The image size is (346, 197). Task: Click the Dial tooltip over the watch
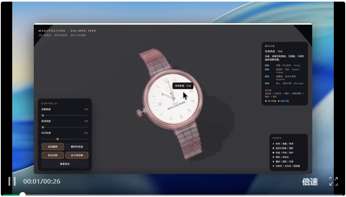pos(183,86)
